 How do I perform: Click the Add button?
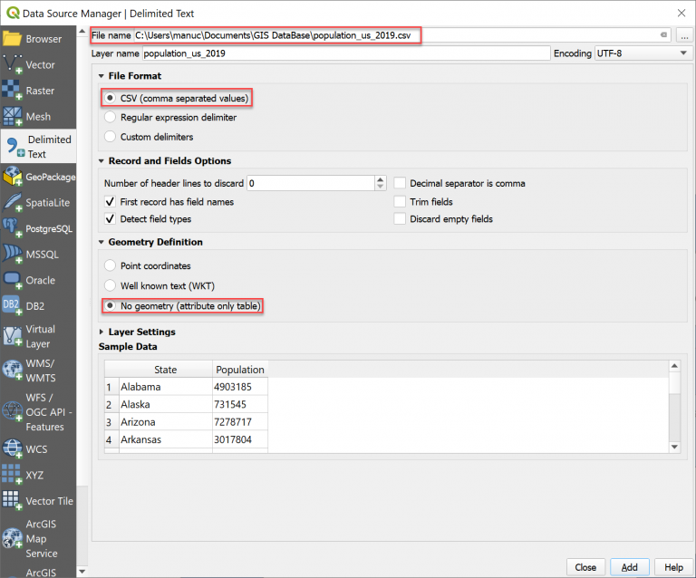[629, 567]
